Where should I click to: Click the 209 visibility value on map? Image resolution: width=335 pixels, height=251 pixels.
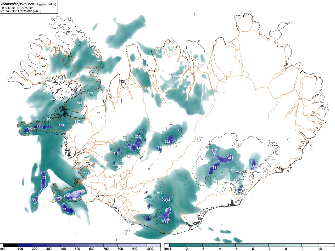click(138, 136)
